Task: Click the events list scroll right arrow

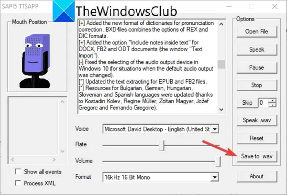Action: [54, 160]
